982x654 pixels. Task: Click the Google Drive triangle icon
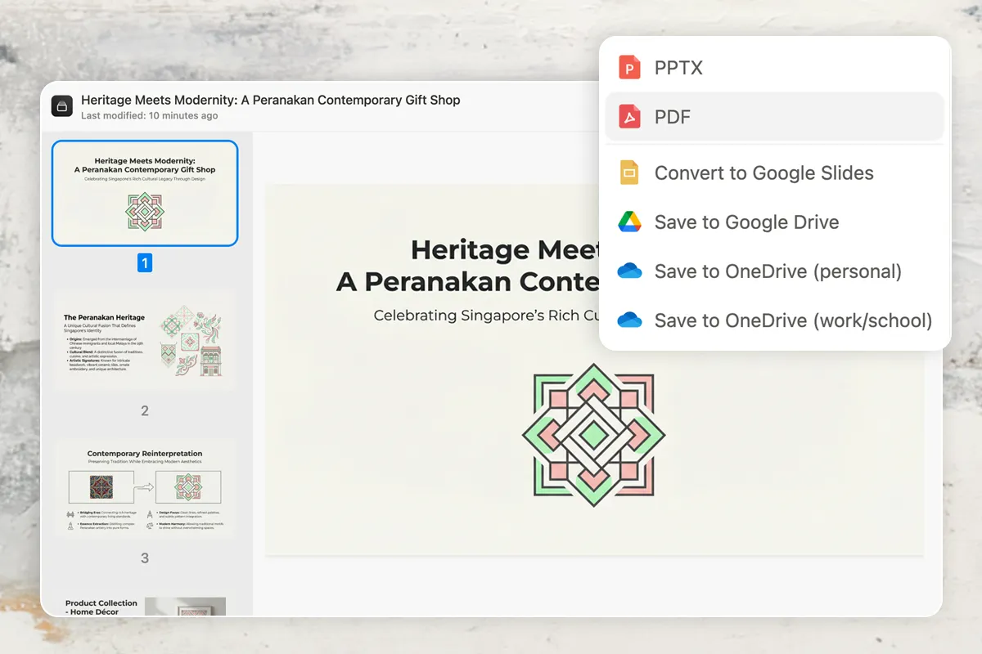click(x=628, y=222)
